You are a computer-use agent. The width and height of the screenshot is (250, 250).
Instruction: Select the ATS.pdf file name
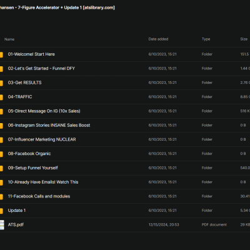pos(16,224)
